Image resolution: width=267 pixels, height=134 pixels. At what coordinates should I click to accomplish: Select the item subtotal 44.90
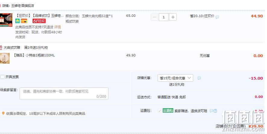point(257,16)
